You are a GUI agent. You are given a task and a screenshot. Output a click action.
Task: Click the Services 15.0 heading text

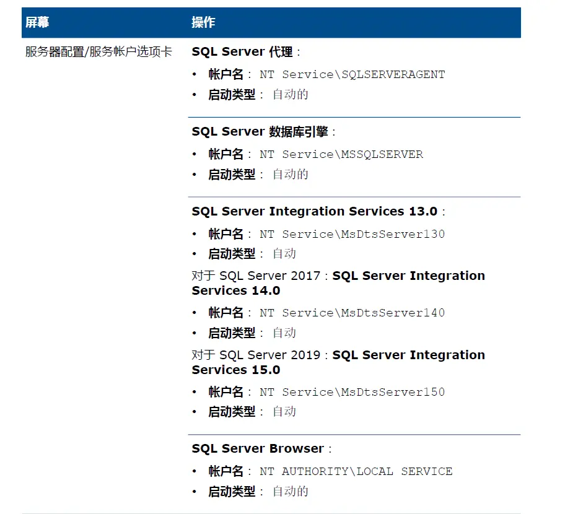[x=236, y=370]
